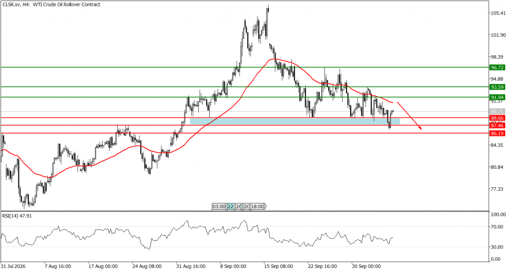Click the grey 89.71 current price label
510x271 pixels.
click(498, 111)
